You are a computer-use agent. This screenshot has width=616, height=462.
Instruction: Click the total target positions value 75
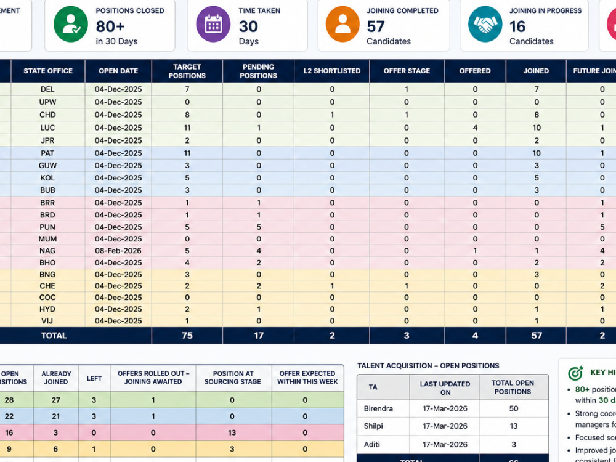point(187,336)
